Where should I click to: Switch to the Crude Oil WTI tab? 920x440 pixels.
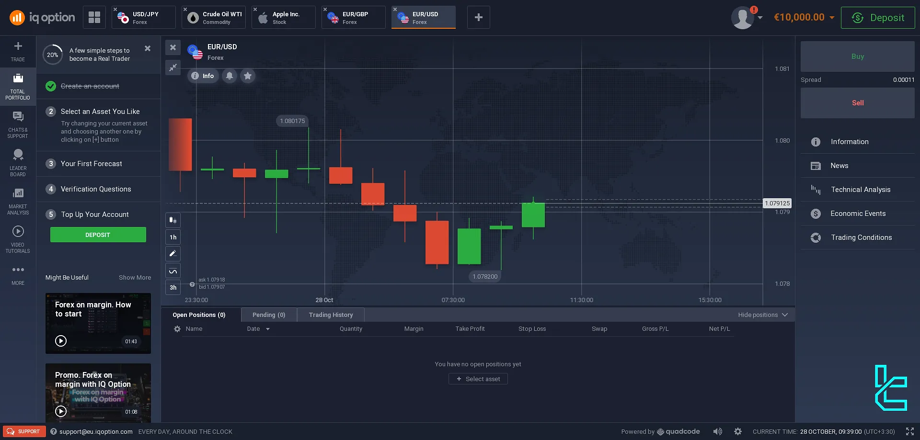pos(214,18)
